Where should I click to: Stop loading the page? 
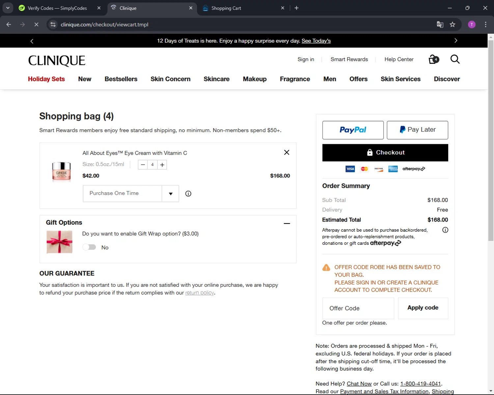click(36, 24)
